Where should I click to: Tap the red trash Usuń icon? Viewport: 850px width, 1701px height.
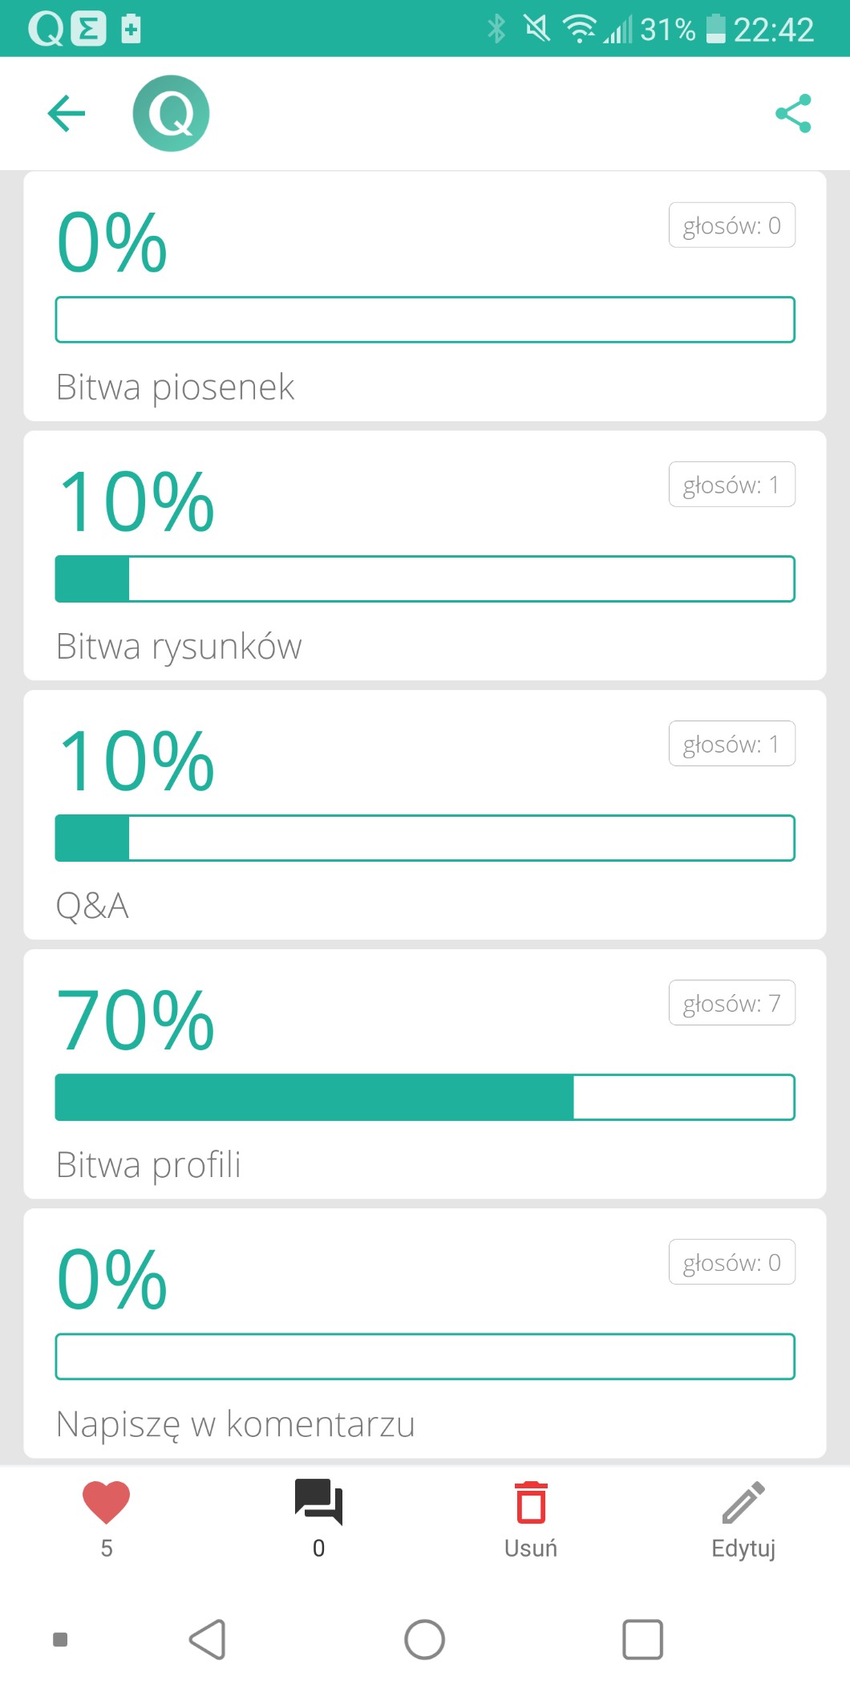530,1502
